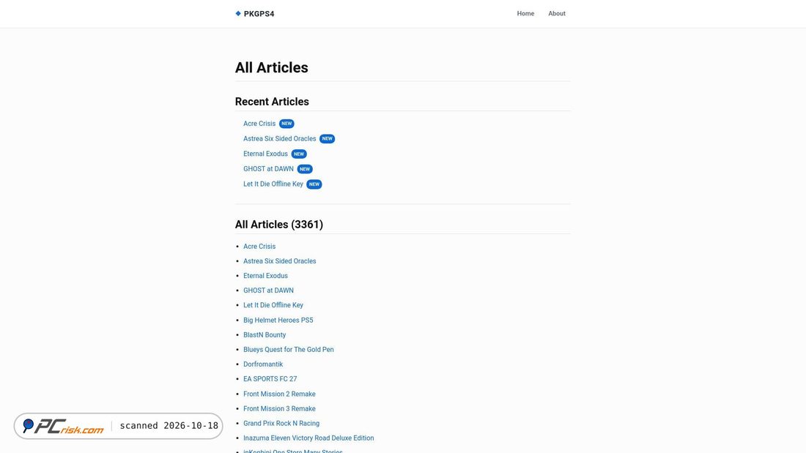Click the NEW badge beside Eternal Exodus
Viewport: 806px width, 453px height.
[299, 154]
